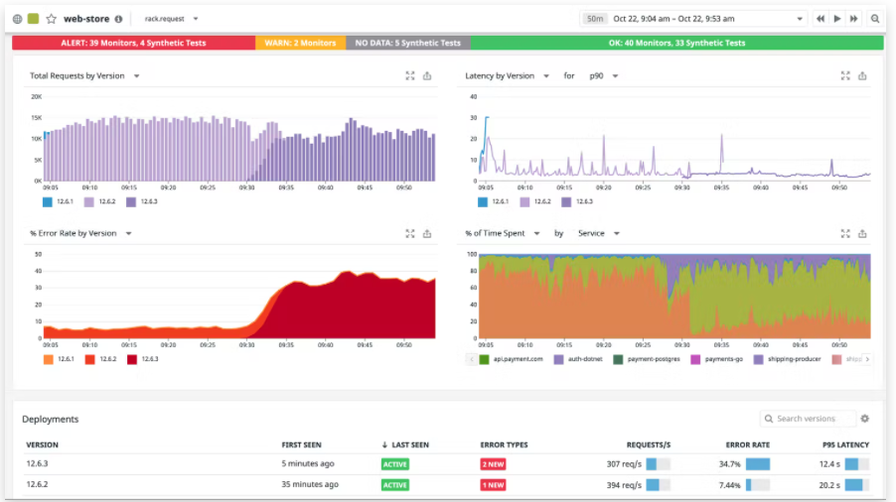Select the WARN 2 Monitors status segment
The width and height of the screenshot is (896, 502).
[x=300, y=43]
